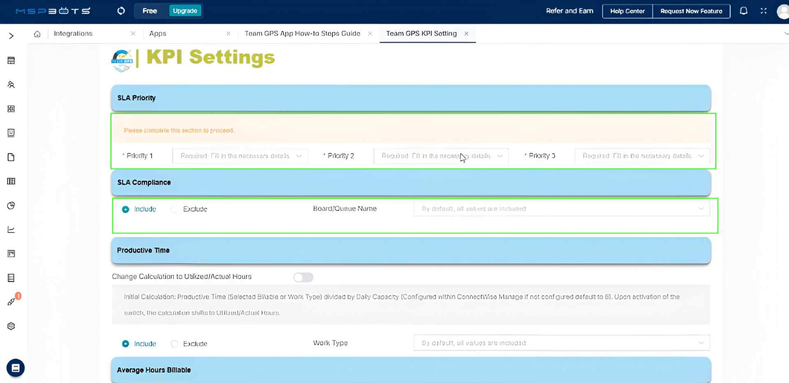Screen dimensions: 789x383
Task: Close the Apps tab
Action: pyautogui.click(x=228, y=34)
